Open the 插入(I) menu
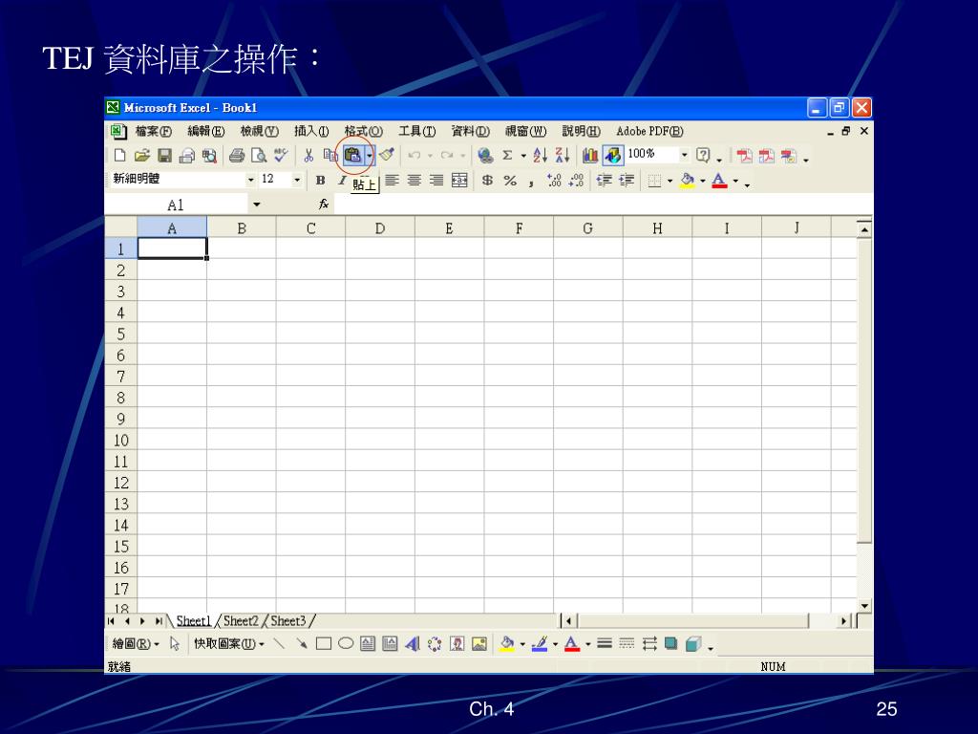Image resolution: width=978 pixels, height=734 pixels. click(311, 131)
